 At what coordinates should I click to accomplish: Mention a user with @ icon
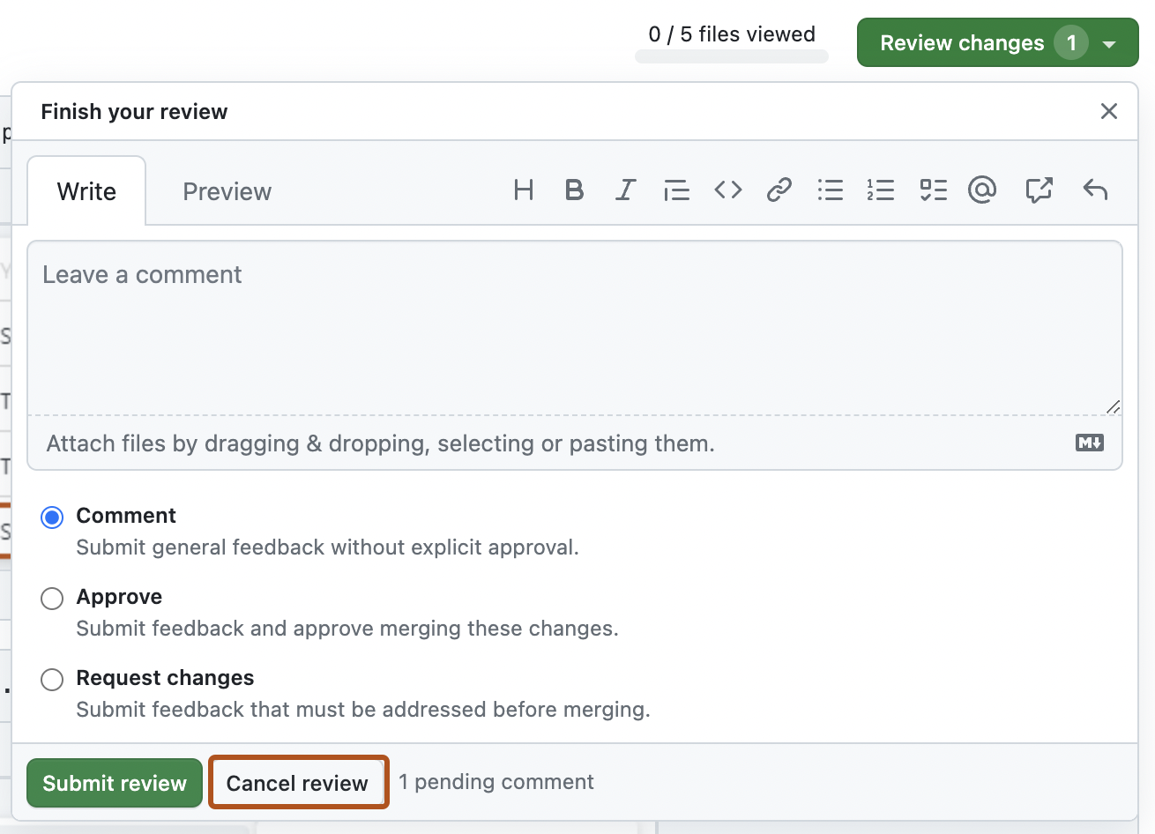(982, 190)
